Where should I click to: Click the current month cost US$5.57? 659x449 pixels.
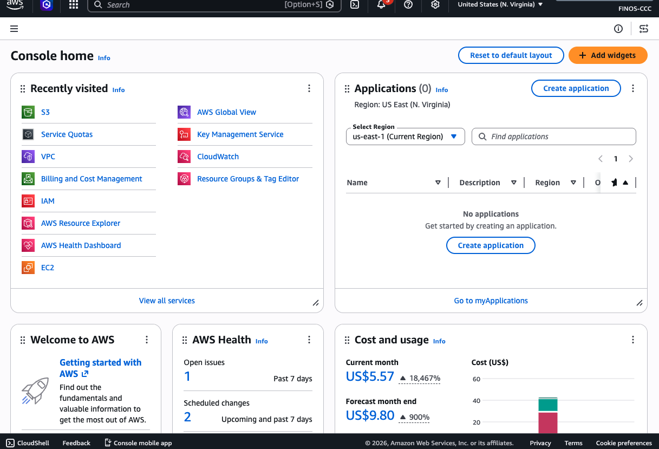[370, 376]
